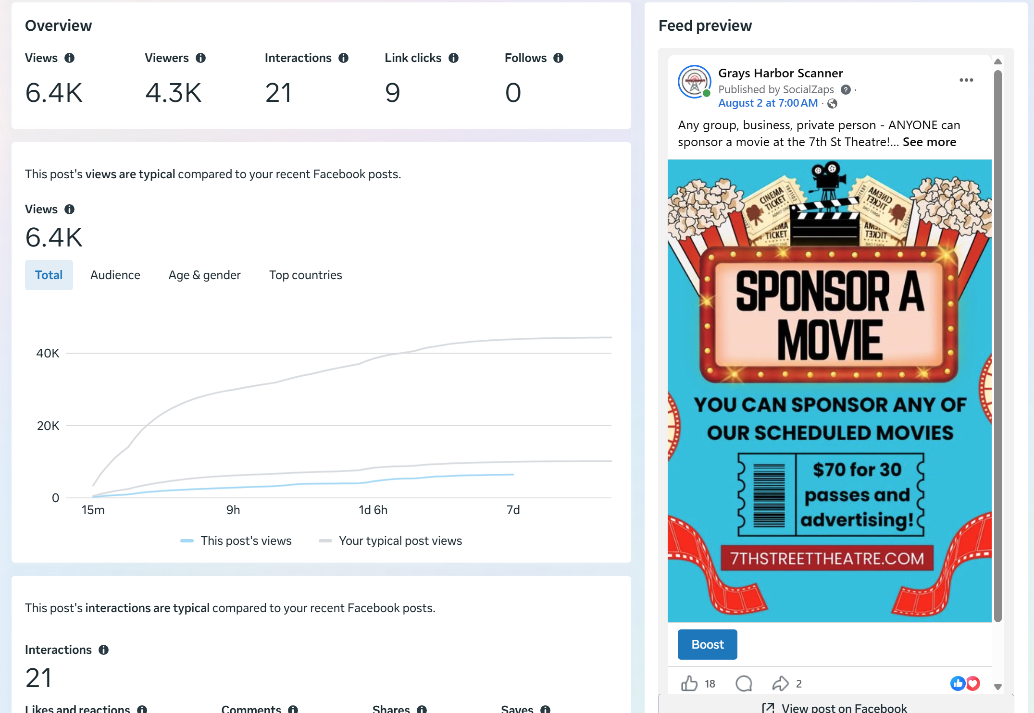Click the 0 Follows value

[x=513, y=93]
